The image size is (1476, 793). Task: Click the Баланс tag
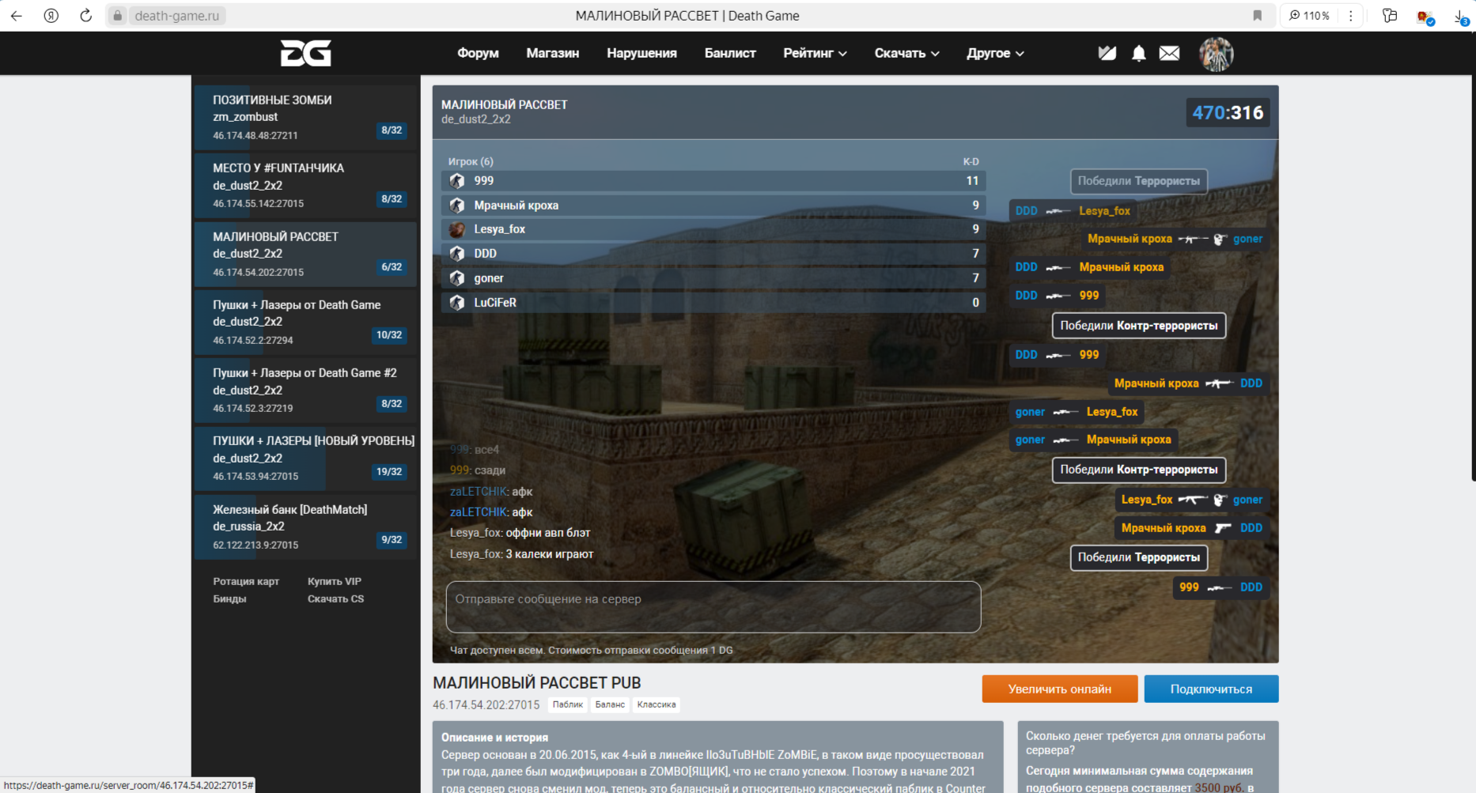610,704
